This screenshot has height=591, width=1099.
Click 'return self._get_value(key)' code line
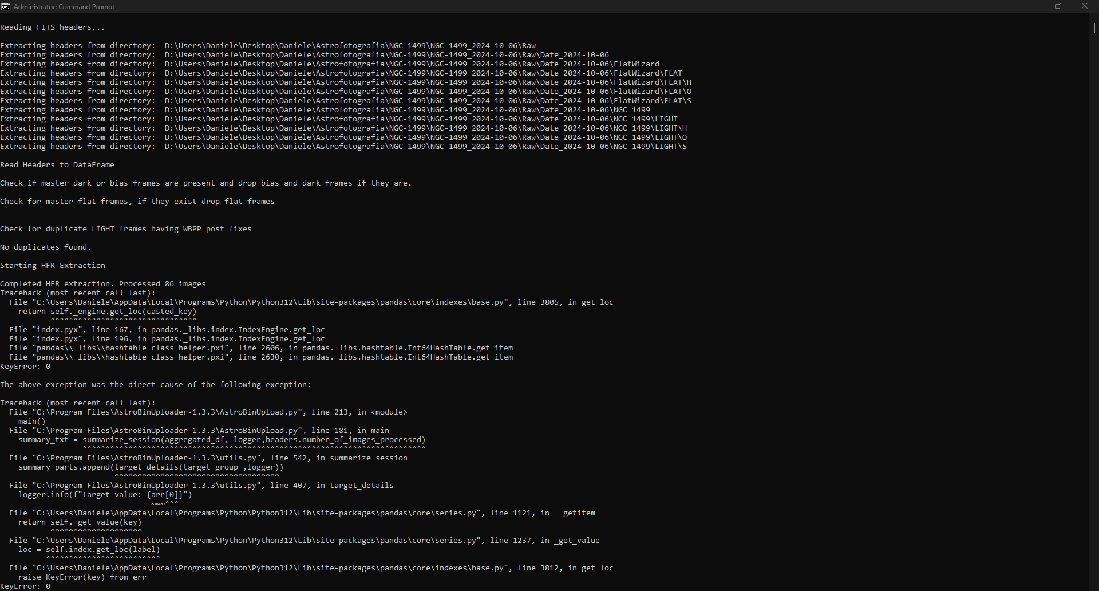tap(80, 522)
